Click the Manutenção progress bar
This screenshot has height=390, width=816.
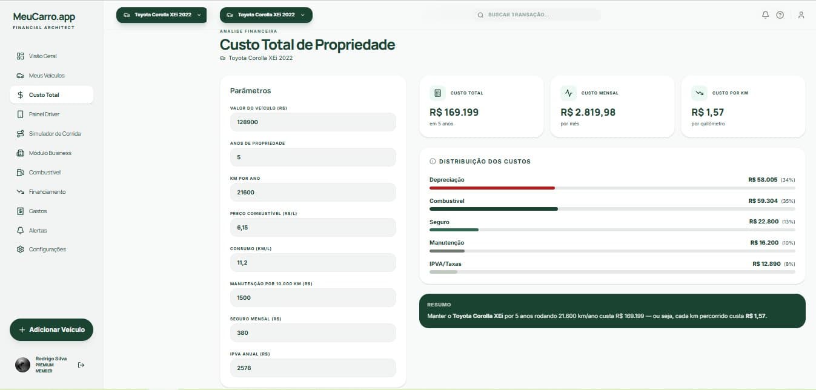tap(447, 251)
